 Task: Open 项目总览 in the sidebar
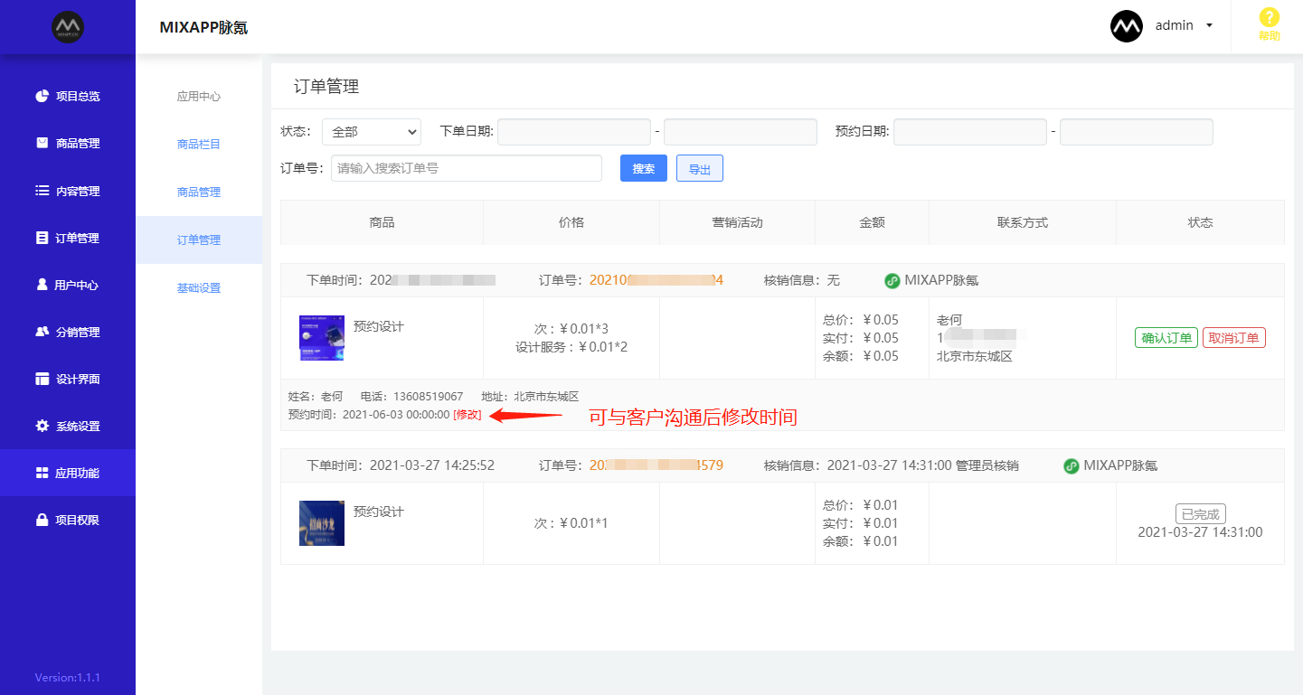[78, 96]
